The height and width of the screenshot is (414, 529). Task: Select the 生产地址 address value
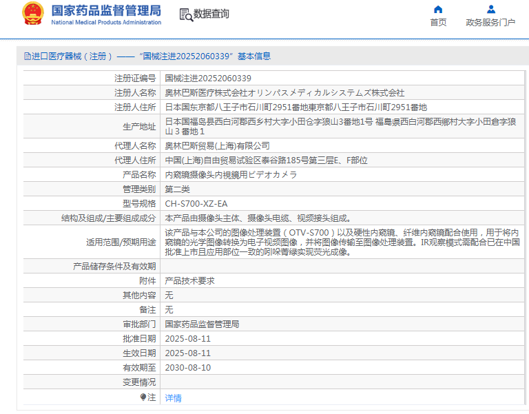click(340, 127)
